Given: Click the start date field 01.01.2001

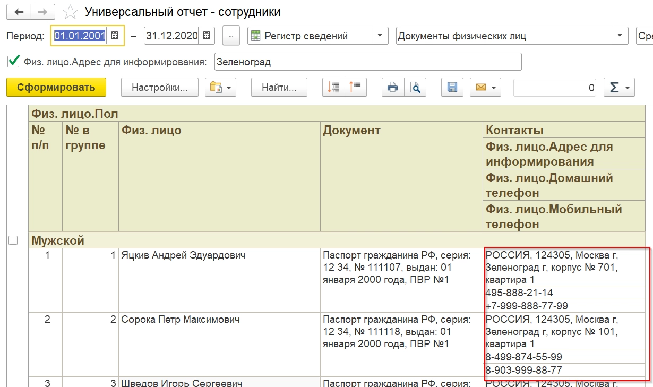Looking at the screenshot, I should [x=80, y=36].
